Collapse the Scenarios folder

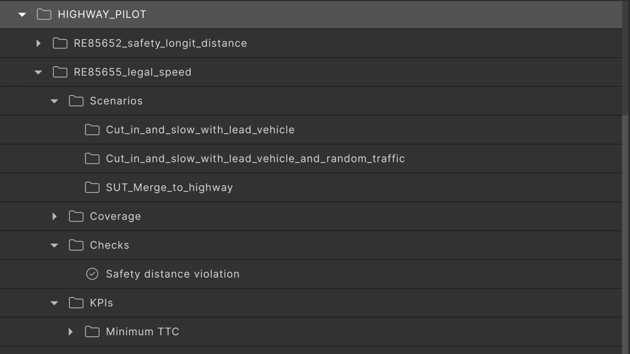tap(54, 101)
